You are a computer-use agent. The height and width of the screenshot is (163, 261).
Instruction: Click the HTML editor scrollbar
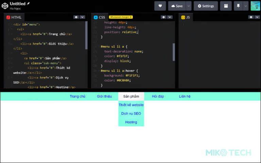(x=86, y=35)
